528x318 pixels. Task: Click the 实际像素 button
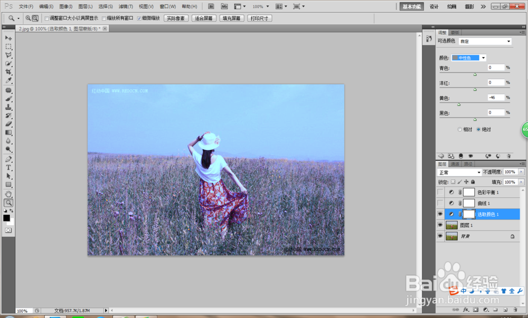(x=176, y=18)
